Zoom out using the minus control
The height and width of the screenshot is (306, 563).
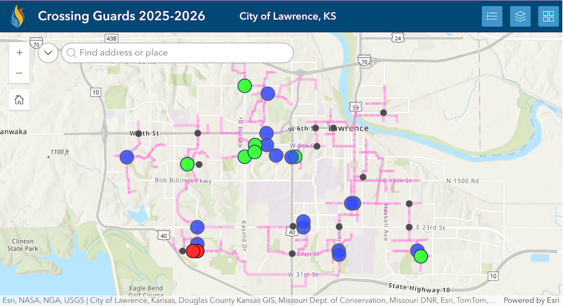(19, 73)
